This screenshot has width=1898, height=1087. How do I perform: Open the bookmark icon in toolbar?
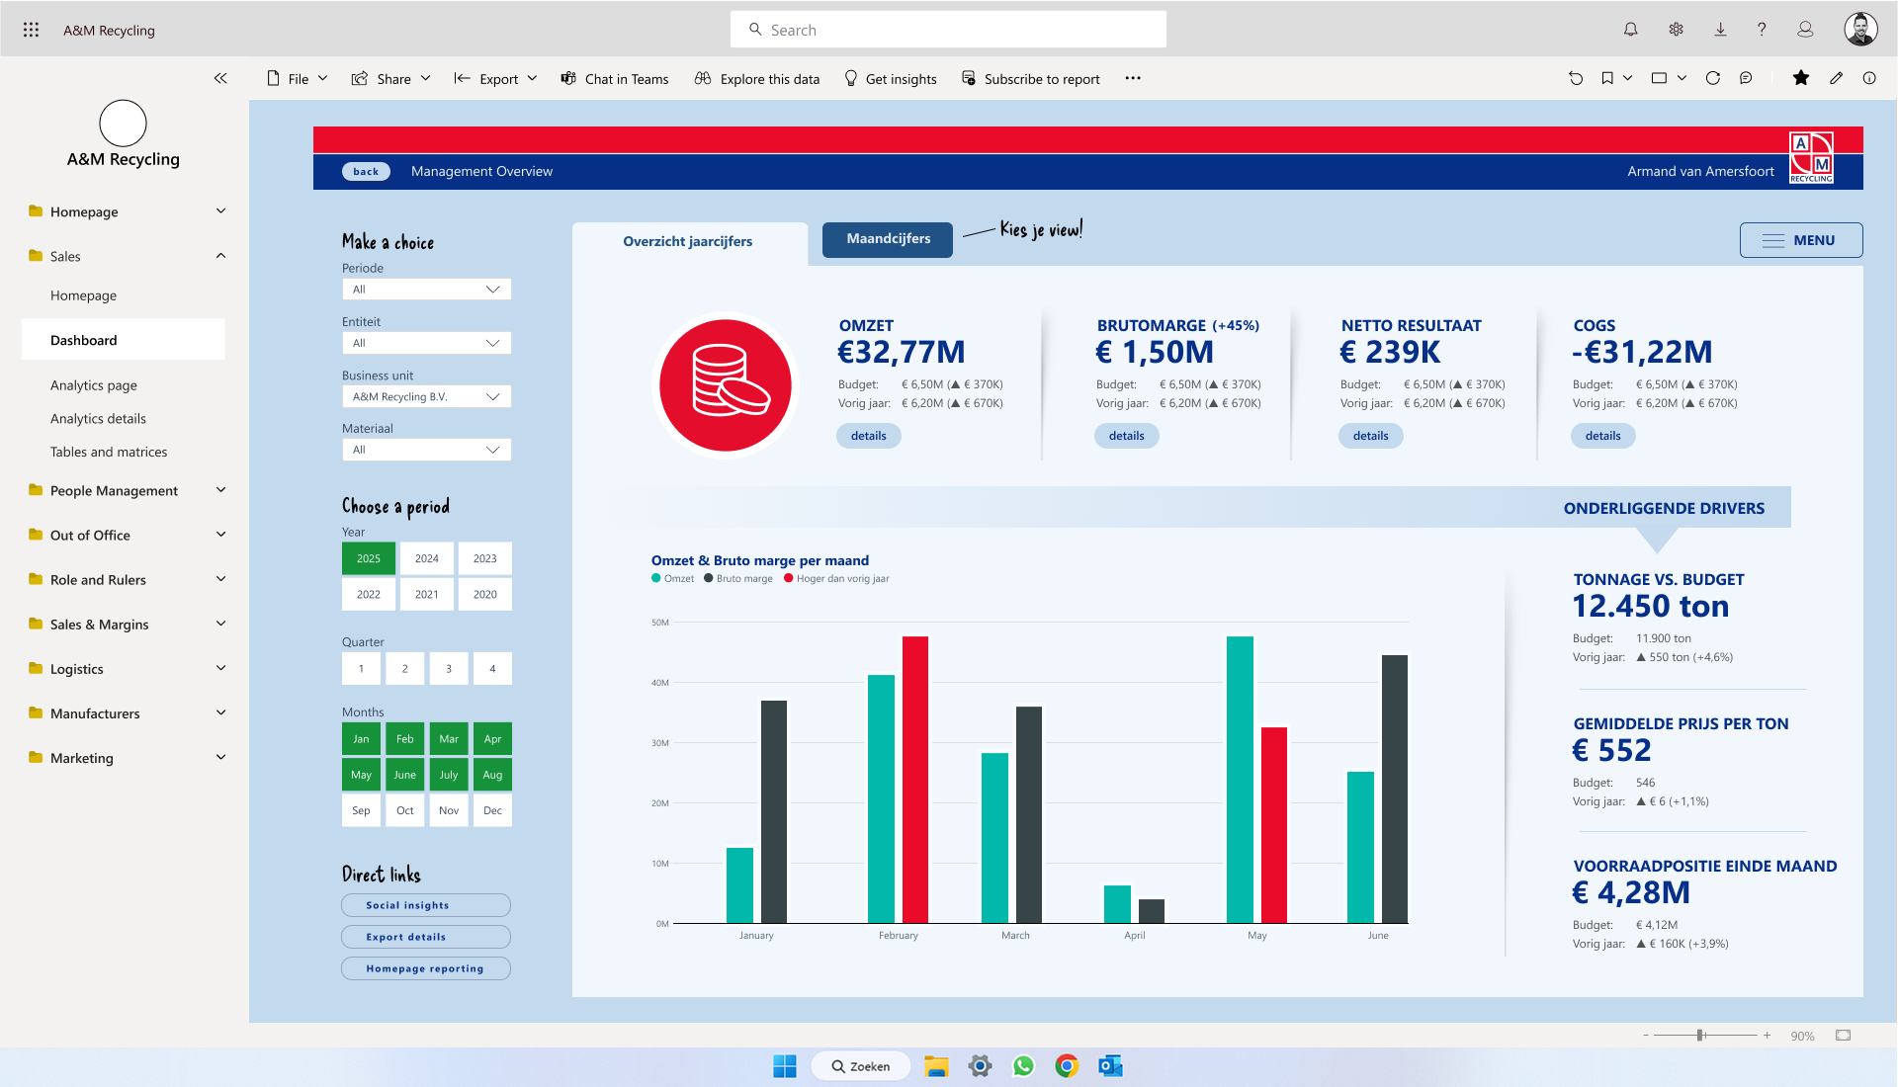coord(1607,78)
